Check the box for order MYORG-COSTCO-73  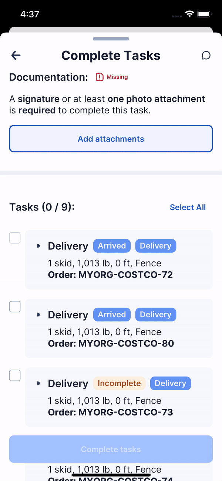click(15, 375)
